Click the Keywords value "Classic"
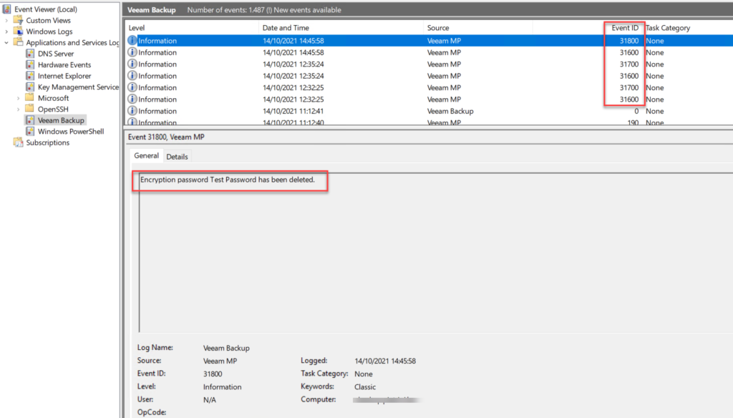 (x=365, y=387)
